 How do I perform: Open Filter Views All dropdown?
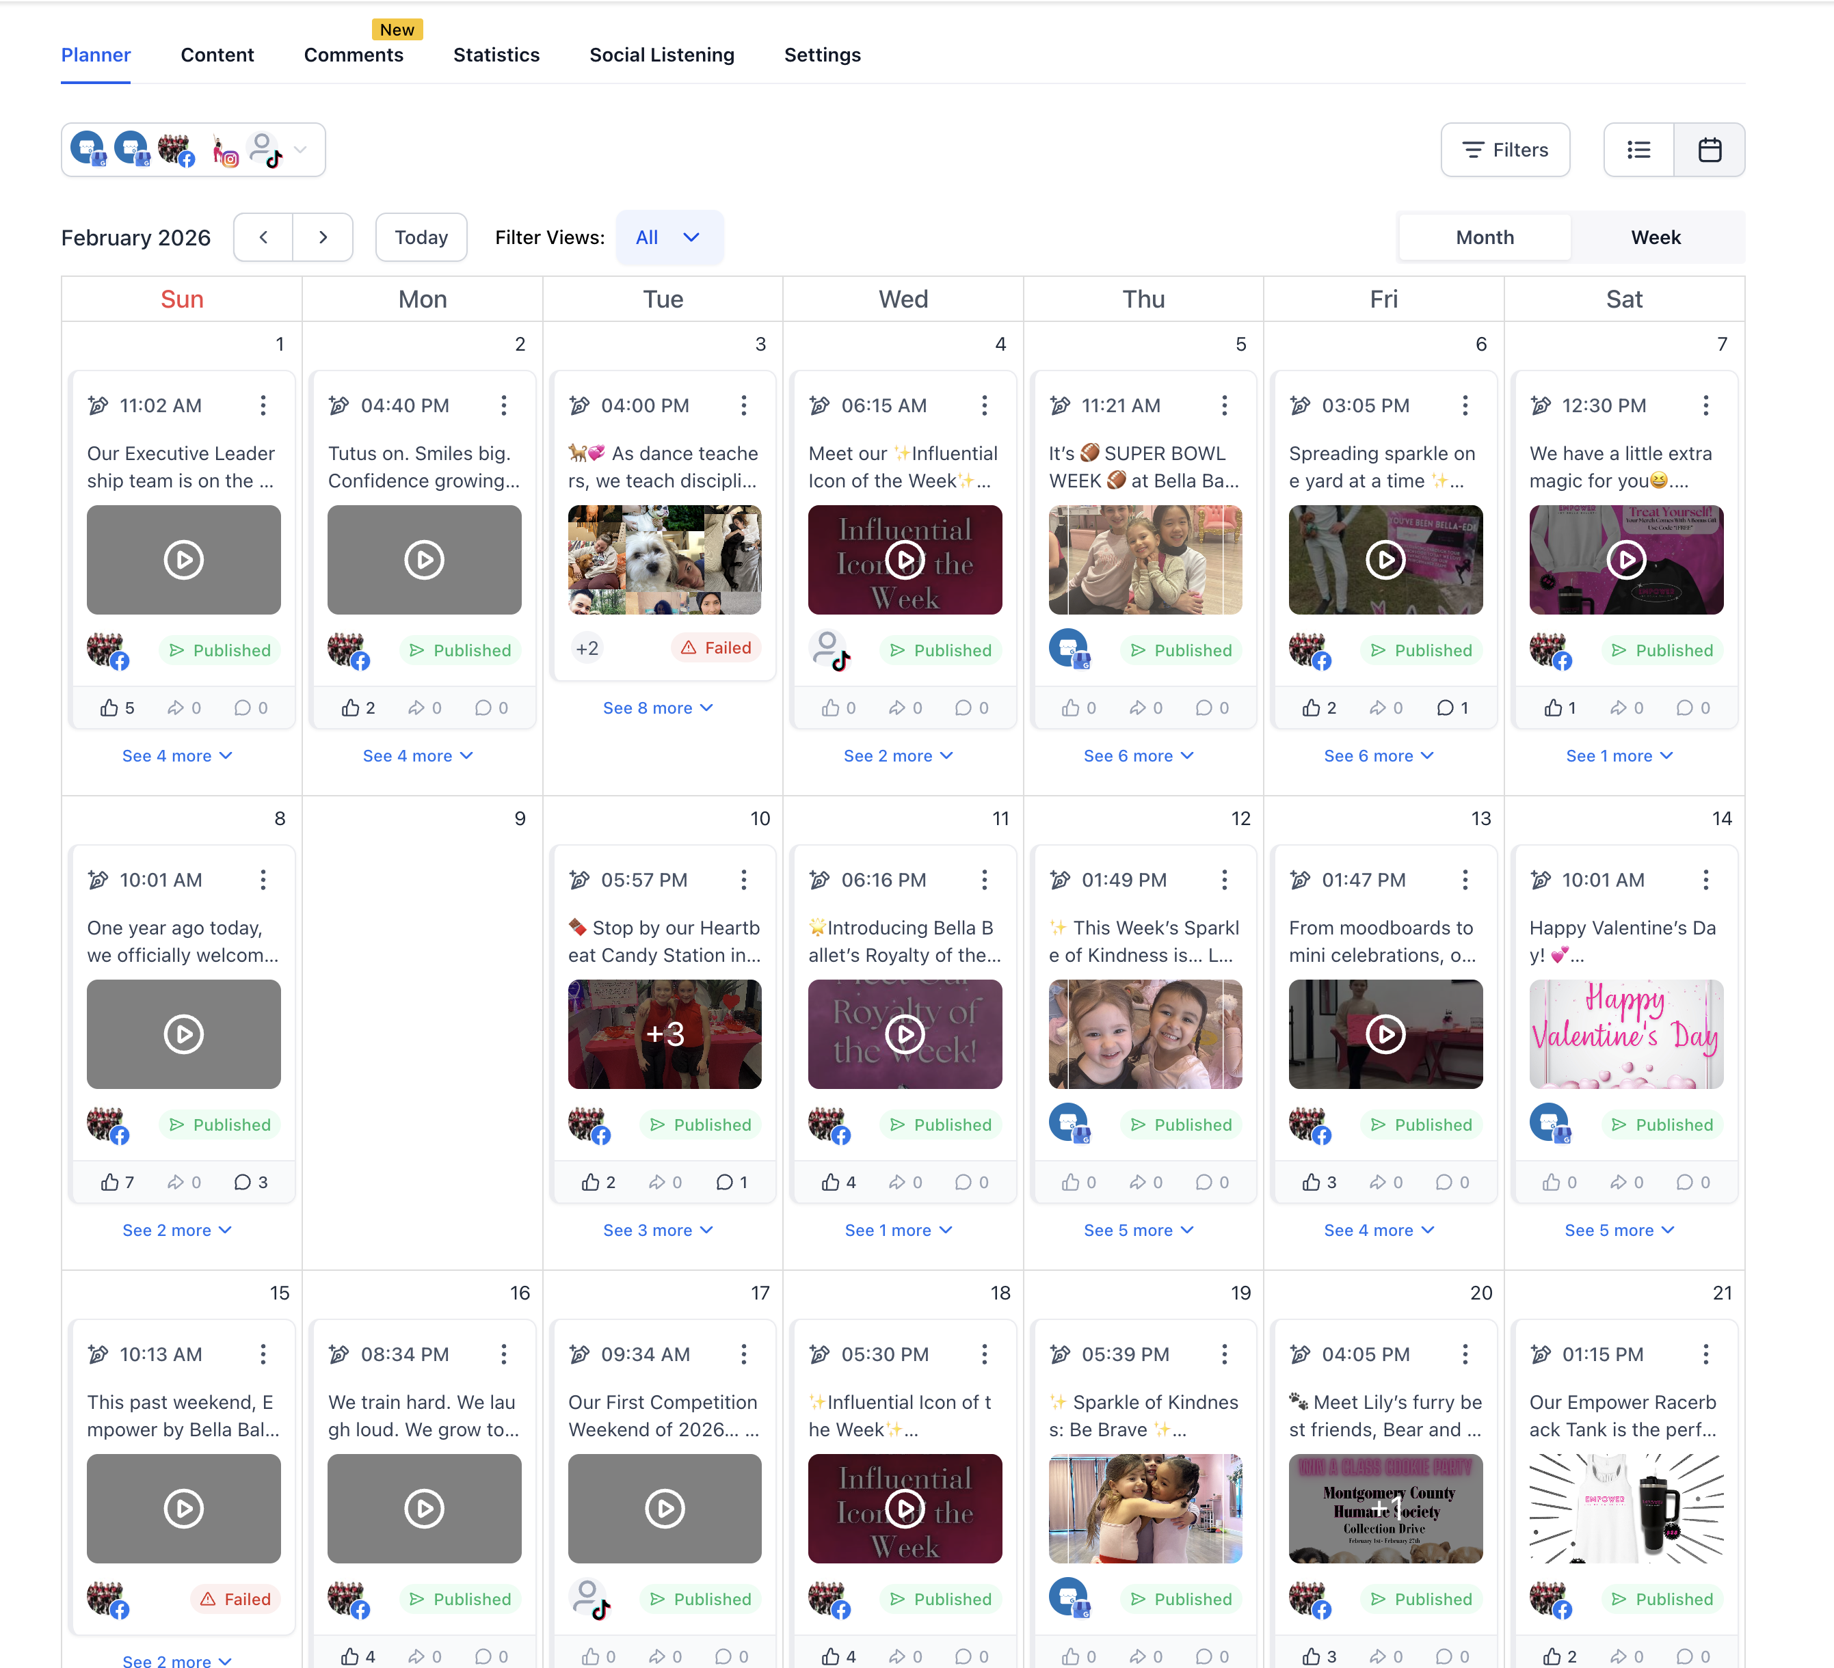pyautogui.click(x=669, y=237)
